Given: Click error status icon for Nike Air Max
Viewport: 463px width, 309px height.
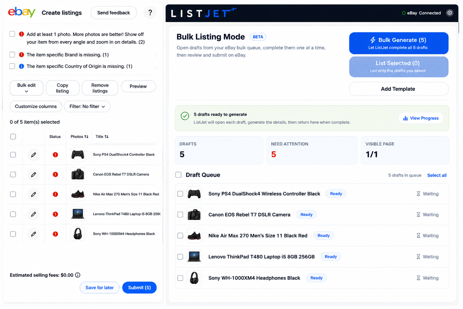Looking at the screenshot, I should [55, 194].
